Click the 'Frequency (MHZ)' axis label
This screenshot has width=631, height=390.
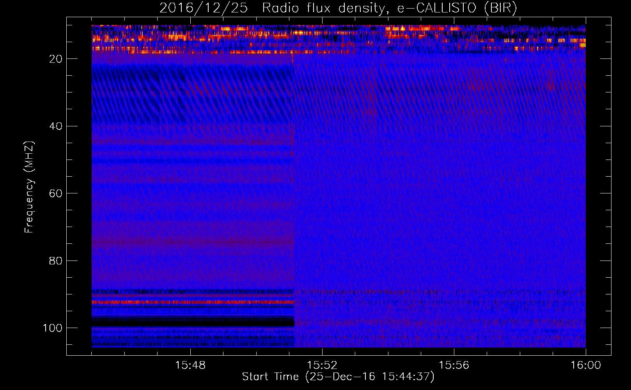(29, 187)
